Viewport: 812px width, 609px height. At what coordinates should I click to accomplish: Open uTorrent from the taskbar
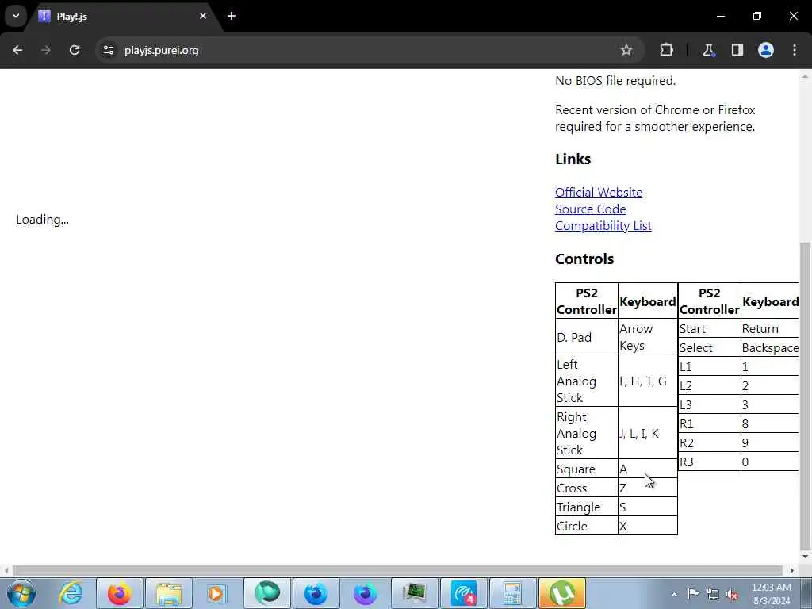[562, 593]
